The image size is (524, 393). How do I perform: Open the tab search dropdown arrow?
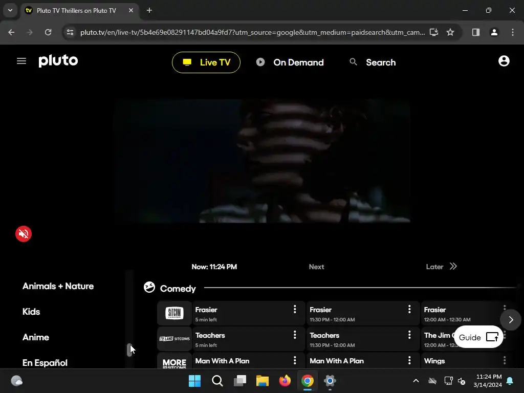tap(10, 10)
